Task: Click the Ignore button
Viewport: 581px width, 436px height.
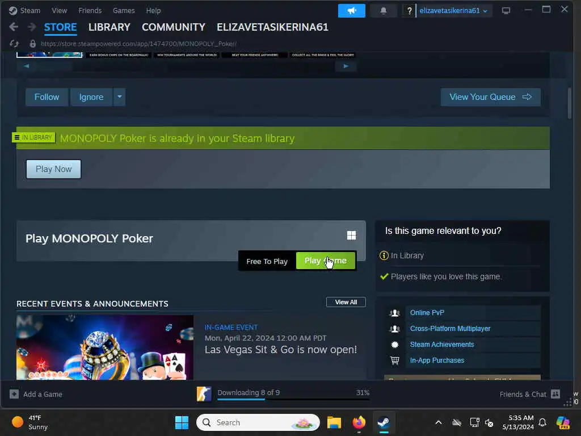Action: tap(91, 97)
